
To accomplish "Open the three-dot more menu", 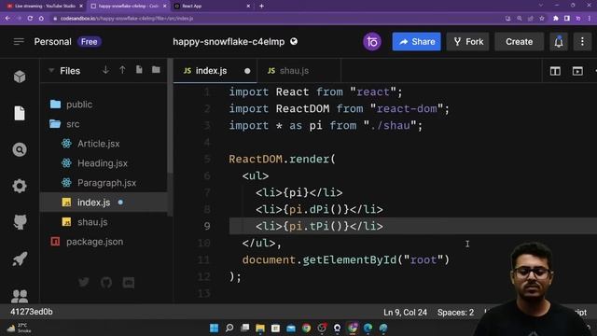I will (582, 41).
